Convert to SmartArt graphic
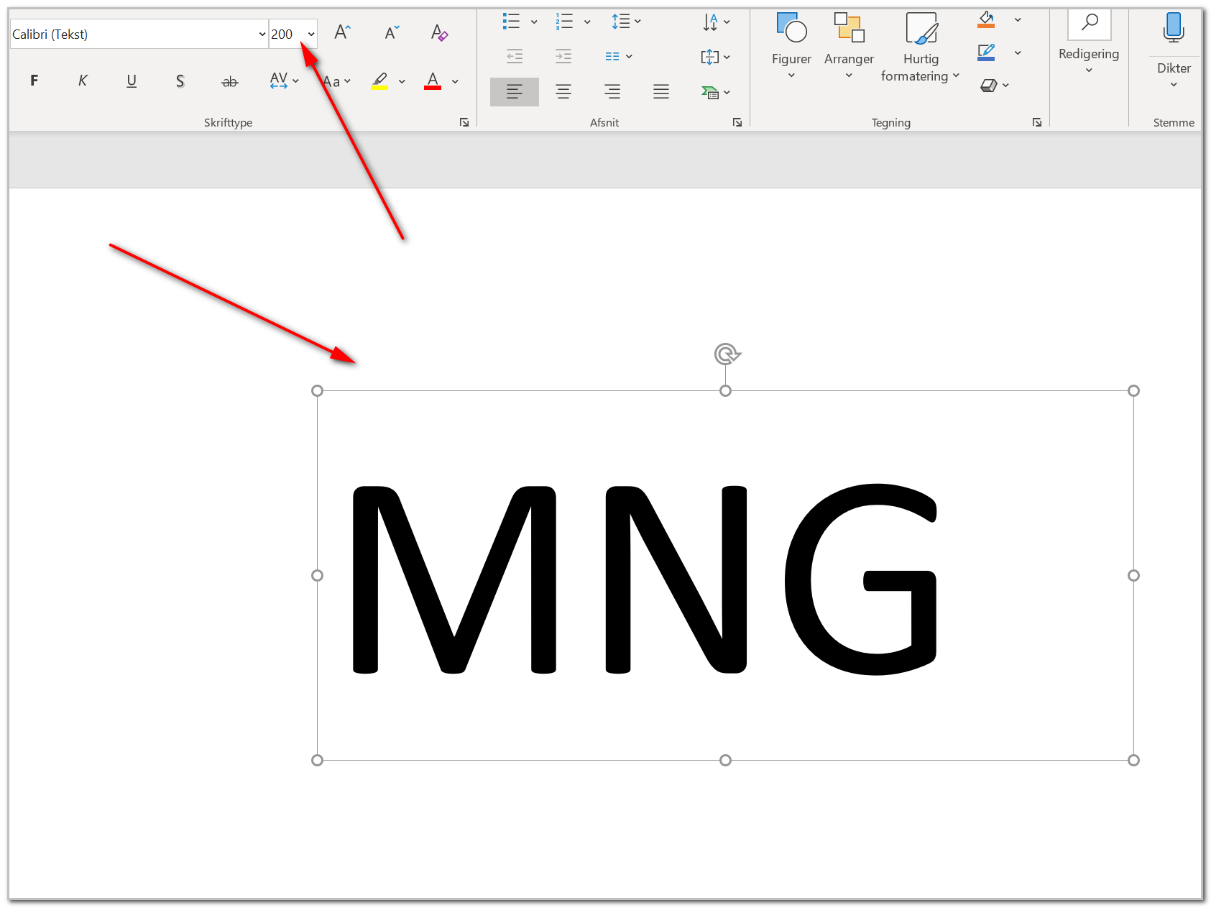 716,92
